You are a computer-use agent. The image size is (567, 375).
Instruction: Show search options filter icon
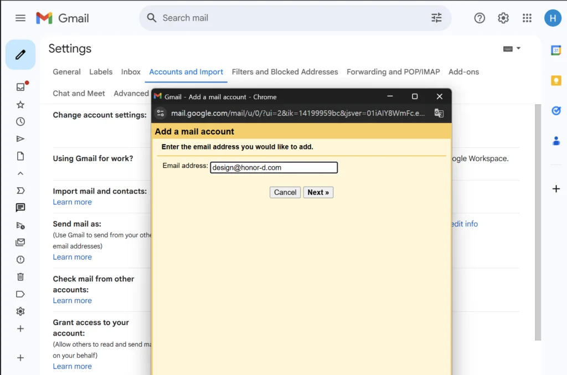tap(436, 18)
